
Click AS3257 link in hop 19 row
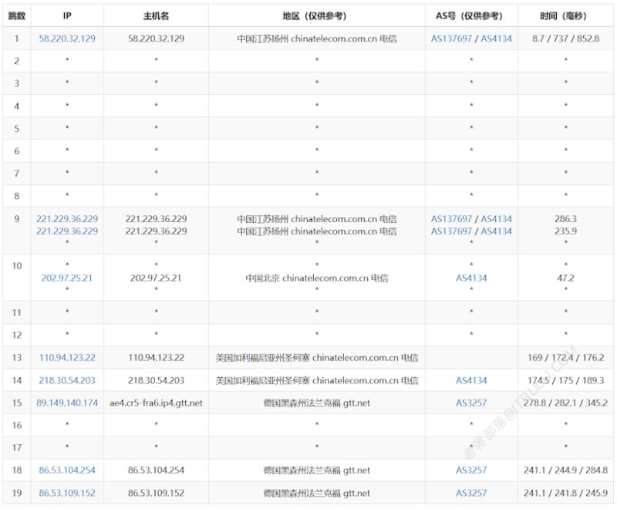tap(471, 493)
